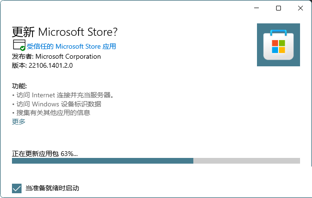Minimize the update dialog window

[x=256, y=8]
